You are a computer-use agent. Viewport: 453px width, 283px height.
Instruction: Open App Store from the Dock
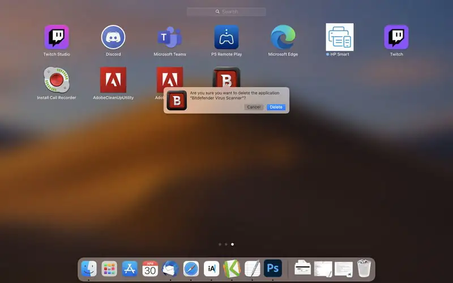pyautogui.click(x=130, y=268)
